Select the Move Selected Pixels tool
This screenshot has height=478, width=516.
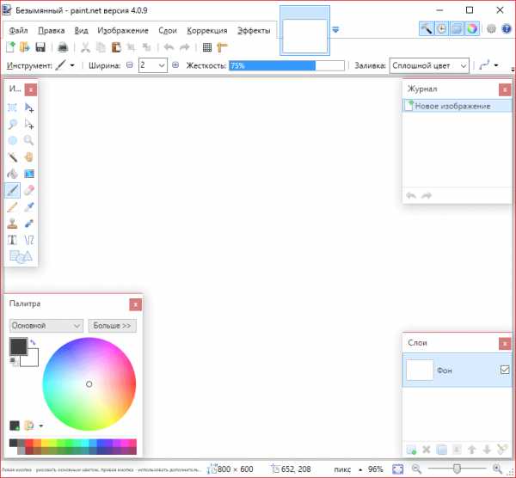[29, 108]
